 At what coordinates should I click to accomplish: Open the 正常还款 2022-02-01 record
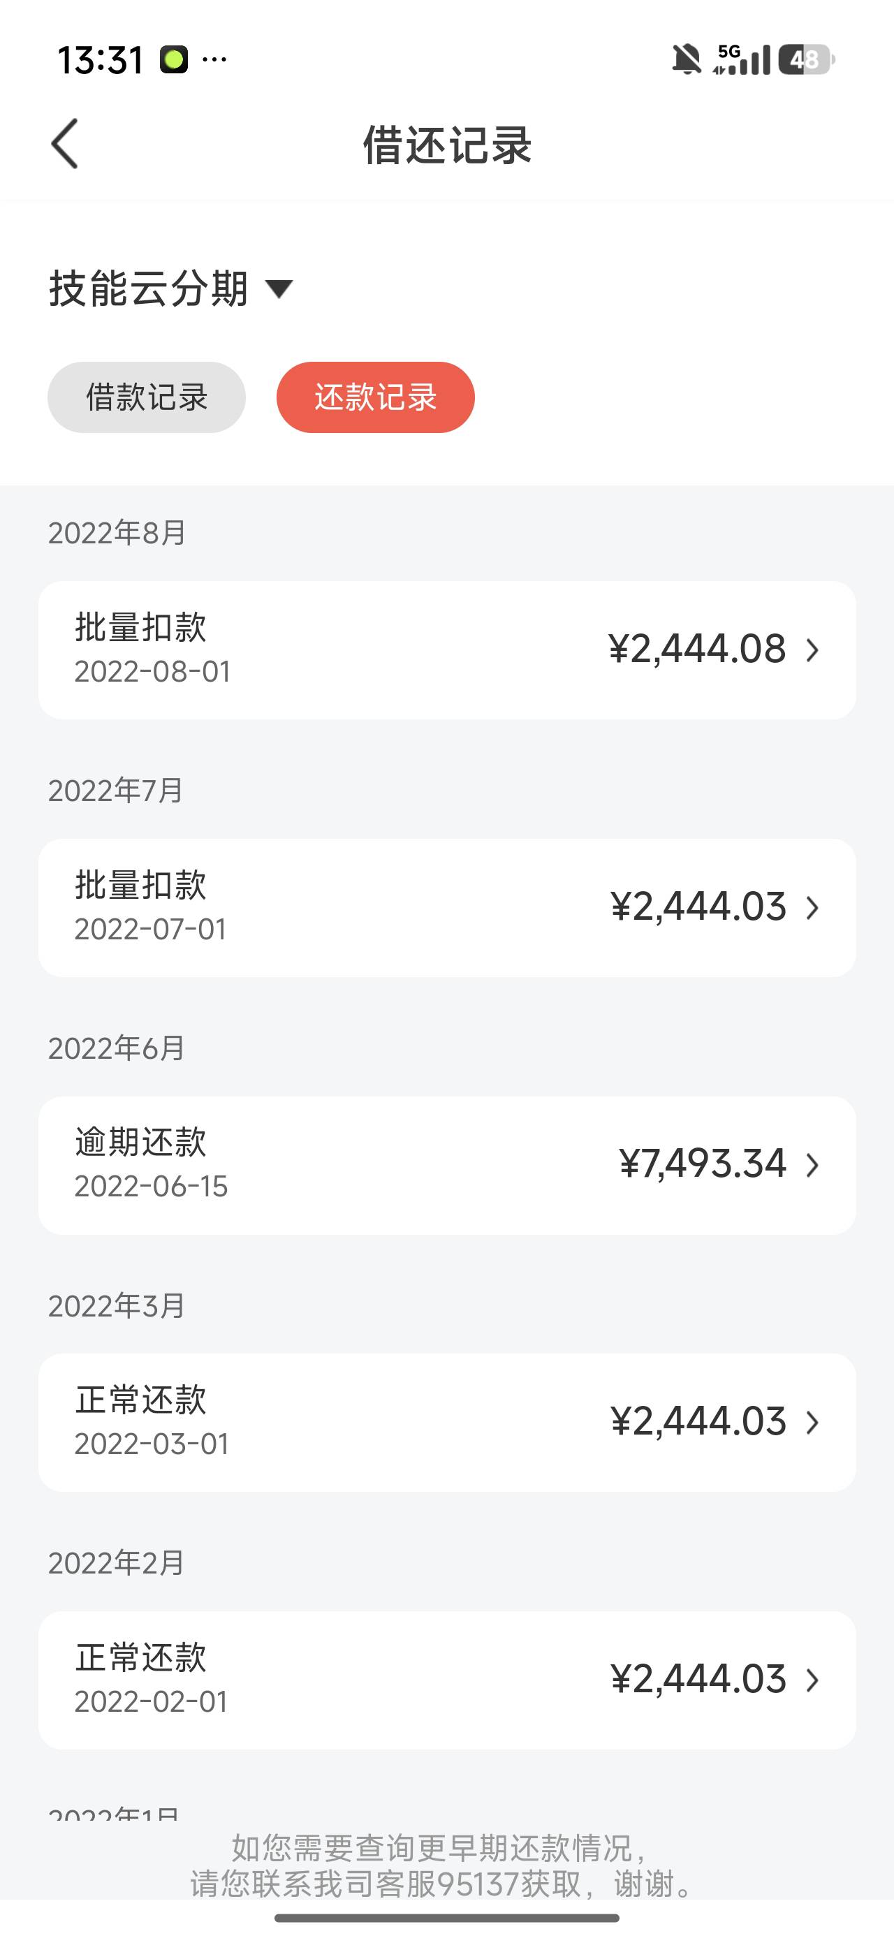click(x=446, y=1680)
